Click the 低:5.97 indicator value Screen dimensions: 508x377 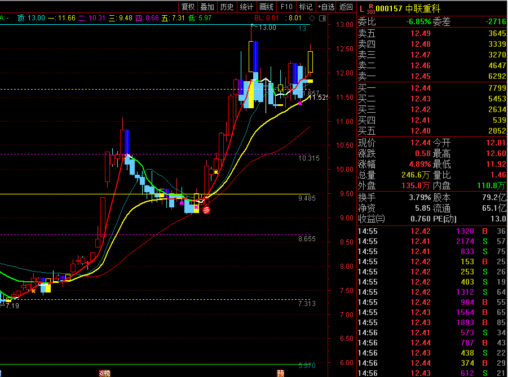200,18
